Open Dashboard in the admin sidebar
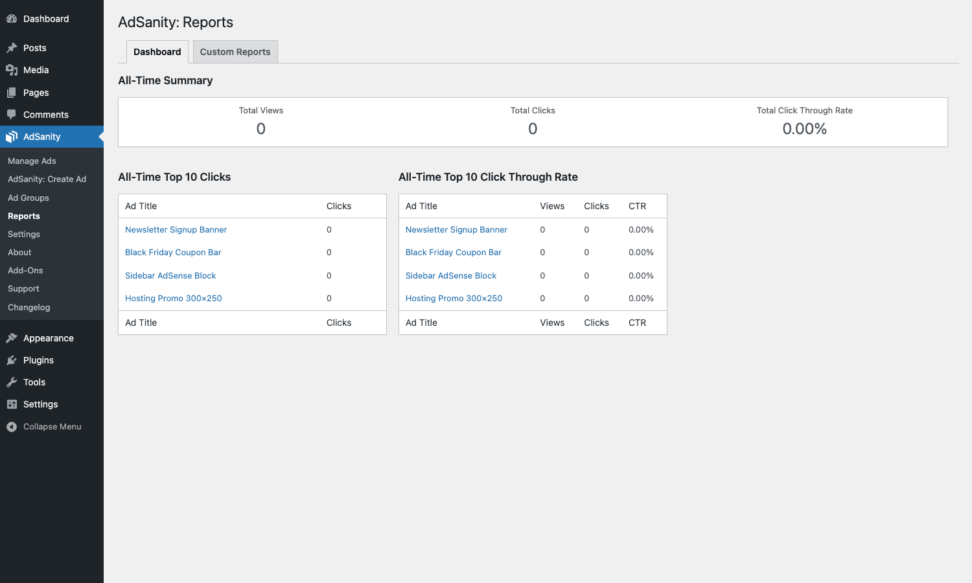This screenshot has height=583, width=972. [x=46, y=19]
